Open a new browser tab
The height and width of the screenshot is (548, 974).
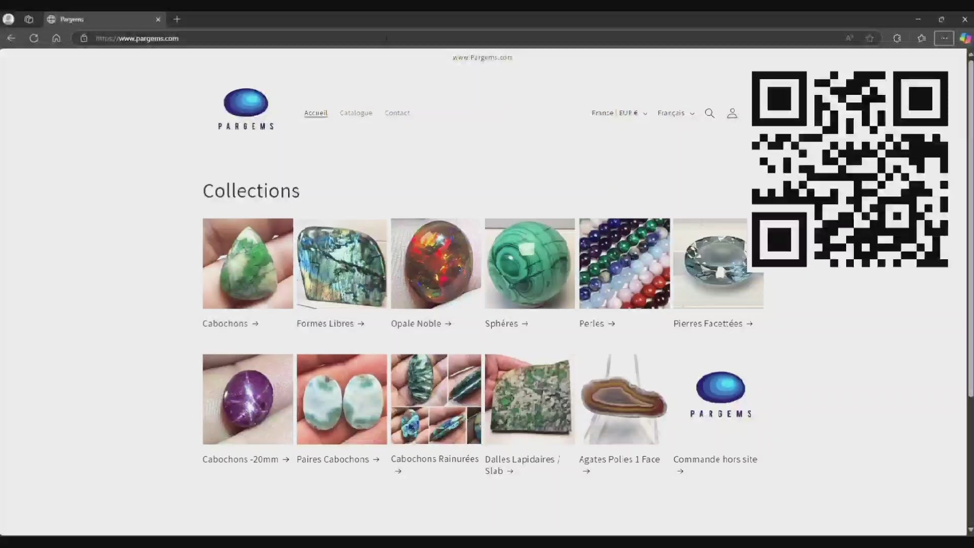click(x=177, y=19)
